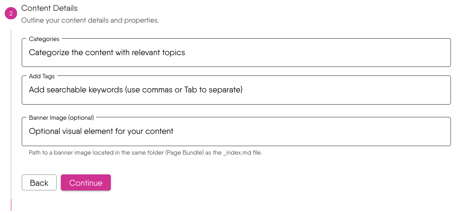The width and height of the screenshot is (458, 214).
Task: Click the stepper line below the Back button
Action: (11, 200)
